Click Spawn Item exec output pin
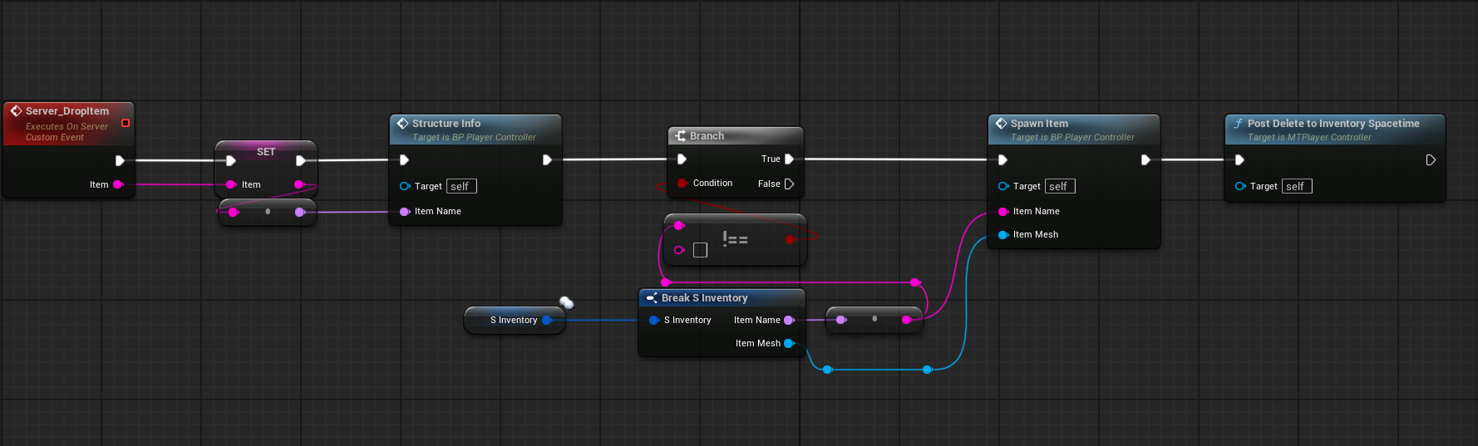 pos(1145,159)
